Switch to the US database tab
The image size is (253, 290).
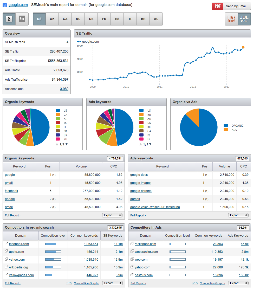point(39,19)
